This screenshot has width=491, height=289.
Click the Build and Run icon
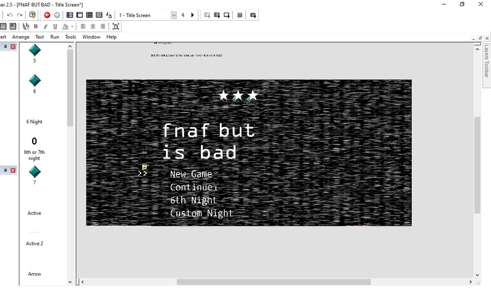coord(253,15)
